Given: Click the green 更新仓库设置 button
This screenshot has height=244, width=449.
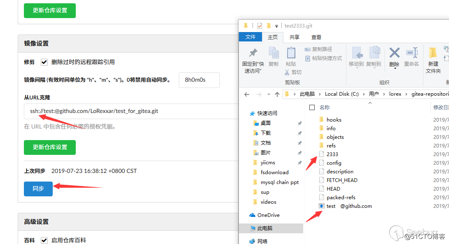Looking at the screenshot, I should point(49,147).
